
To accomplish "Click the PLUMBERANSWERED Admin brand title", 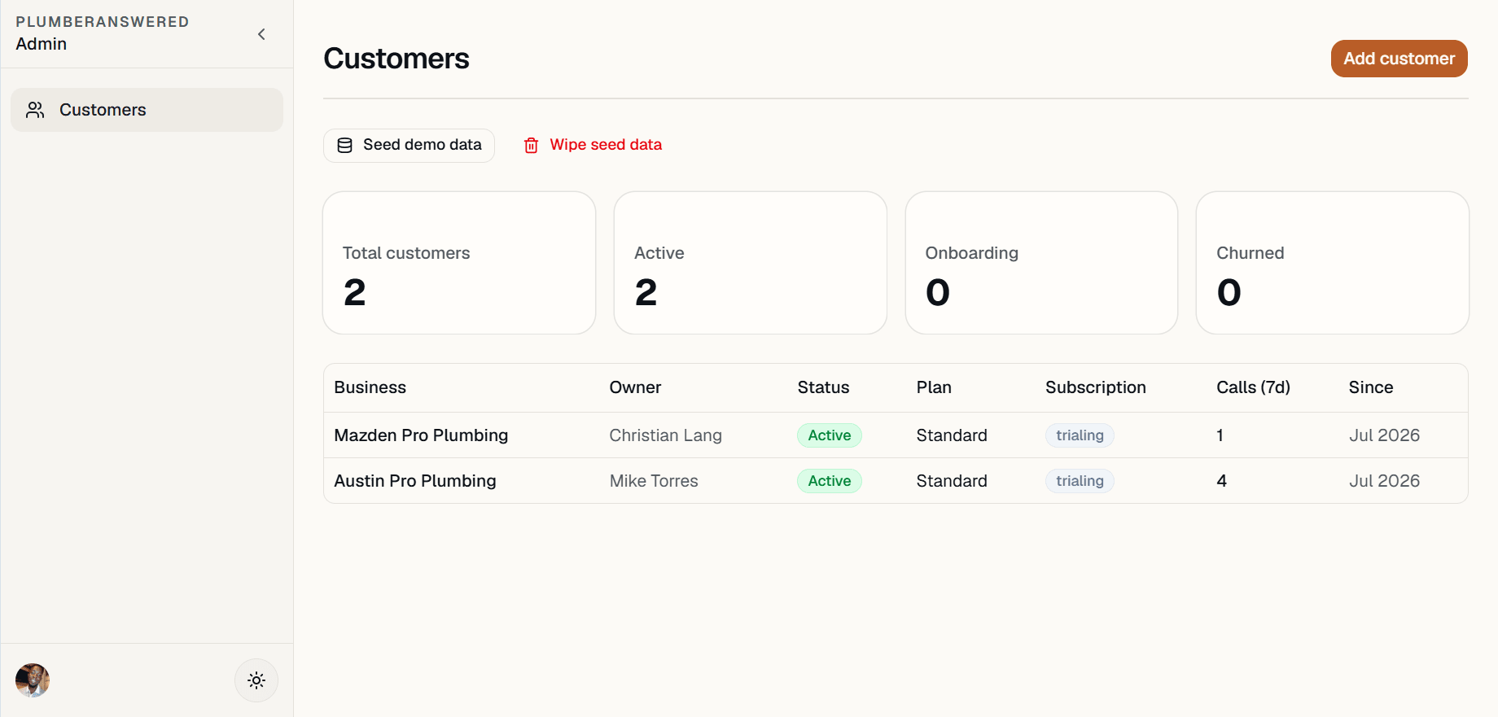I will click(103, 33).
